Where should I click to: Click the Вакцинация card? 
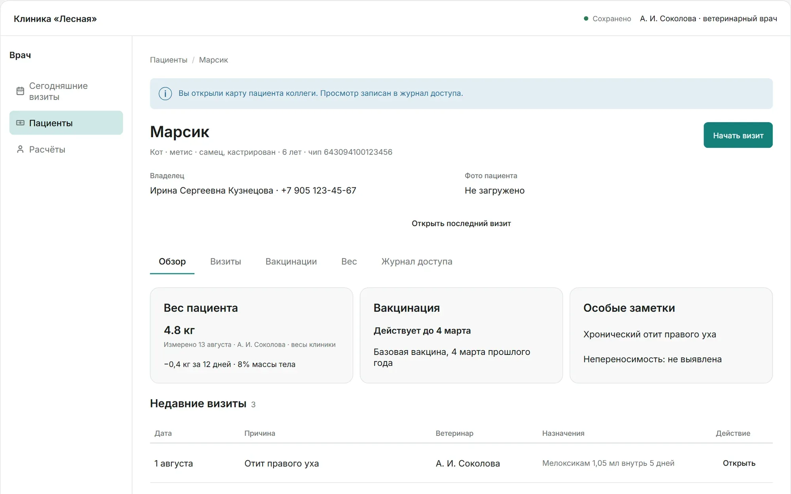[x=461, y=335]
